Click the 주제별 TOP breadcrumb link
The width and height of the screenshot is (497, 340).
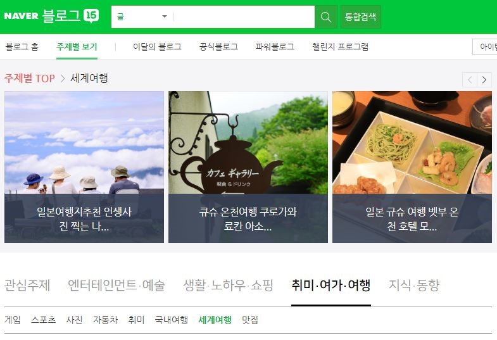pyautogui.click(x=30, y=79)
